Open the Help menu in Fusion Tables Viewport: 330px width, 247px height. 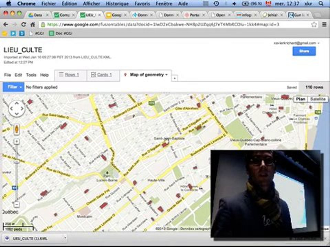coord(44,75)
